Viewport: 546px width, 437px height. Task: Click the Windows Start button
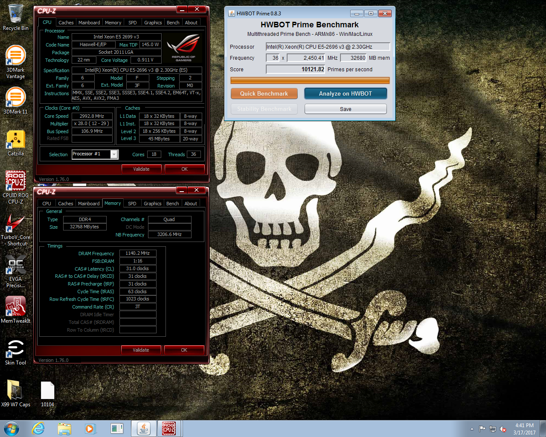[12, 428]
